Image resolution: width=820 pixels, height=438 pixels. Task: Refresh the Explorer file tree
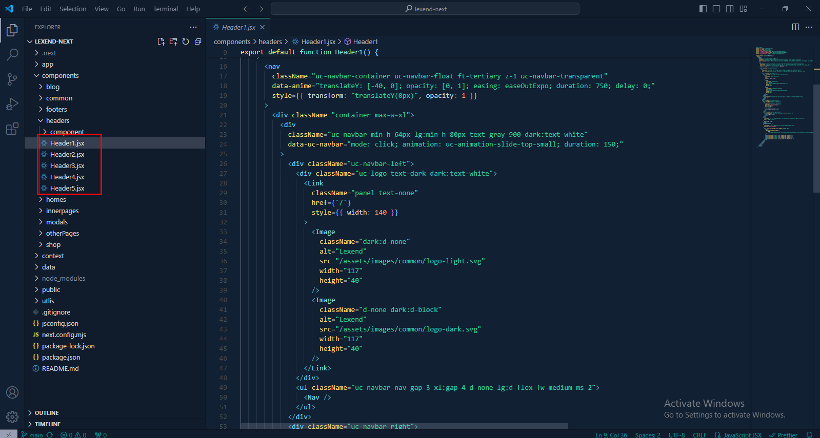[186, 41]
